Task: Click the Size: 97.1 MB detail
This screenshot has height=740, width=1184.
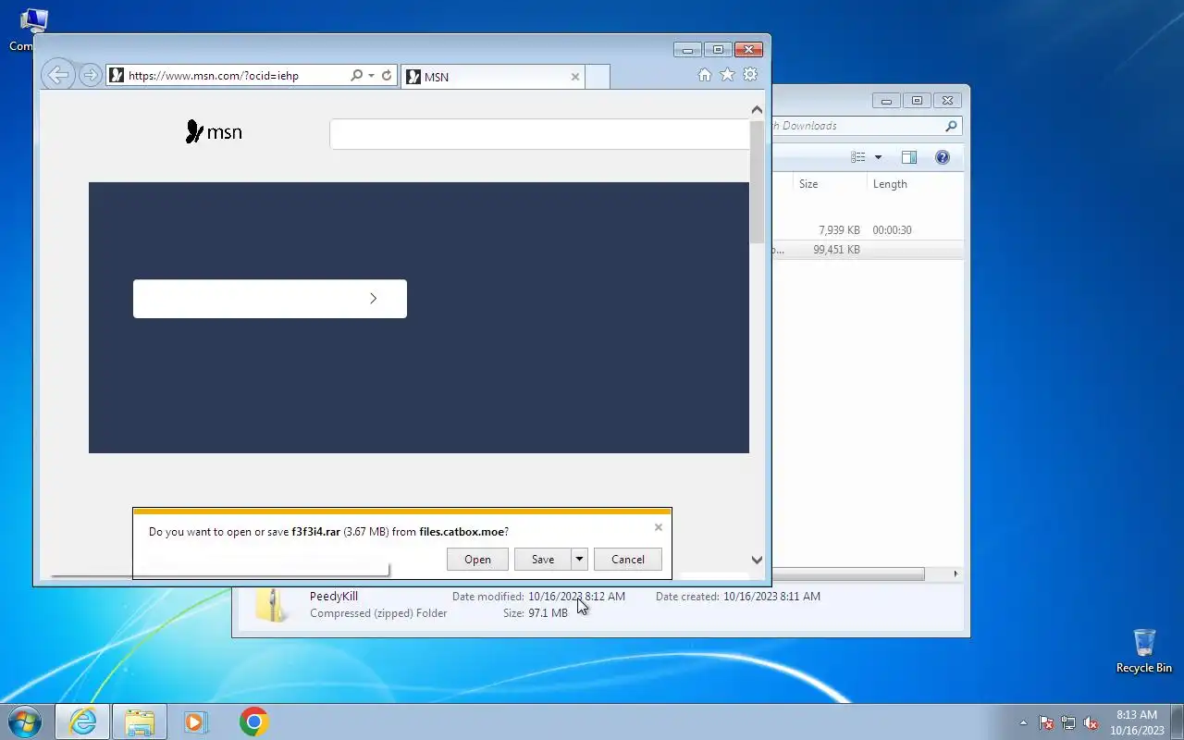Action: pos(536,613)
